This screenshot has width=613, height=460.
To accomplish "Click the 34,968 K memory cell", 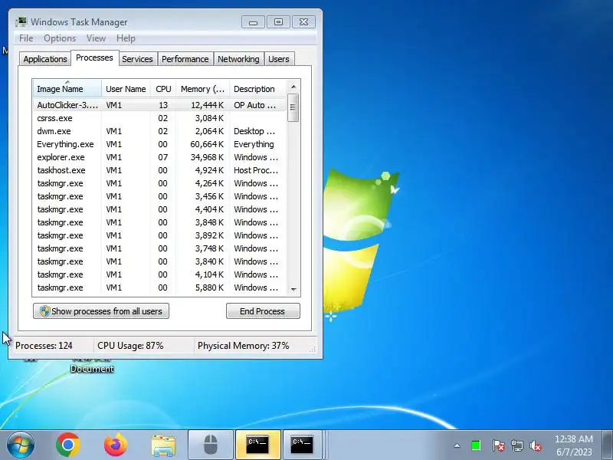I will point(207,157).
